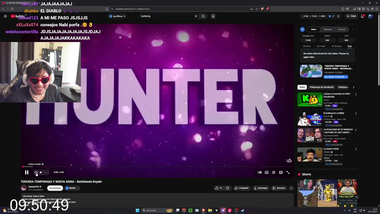Start voice search with microphone
Viewport: 380px width, 214px height.
click(213, 16)
